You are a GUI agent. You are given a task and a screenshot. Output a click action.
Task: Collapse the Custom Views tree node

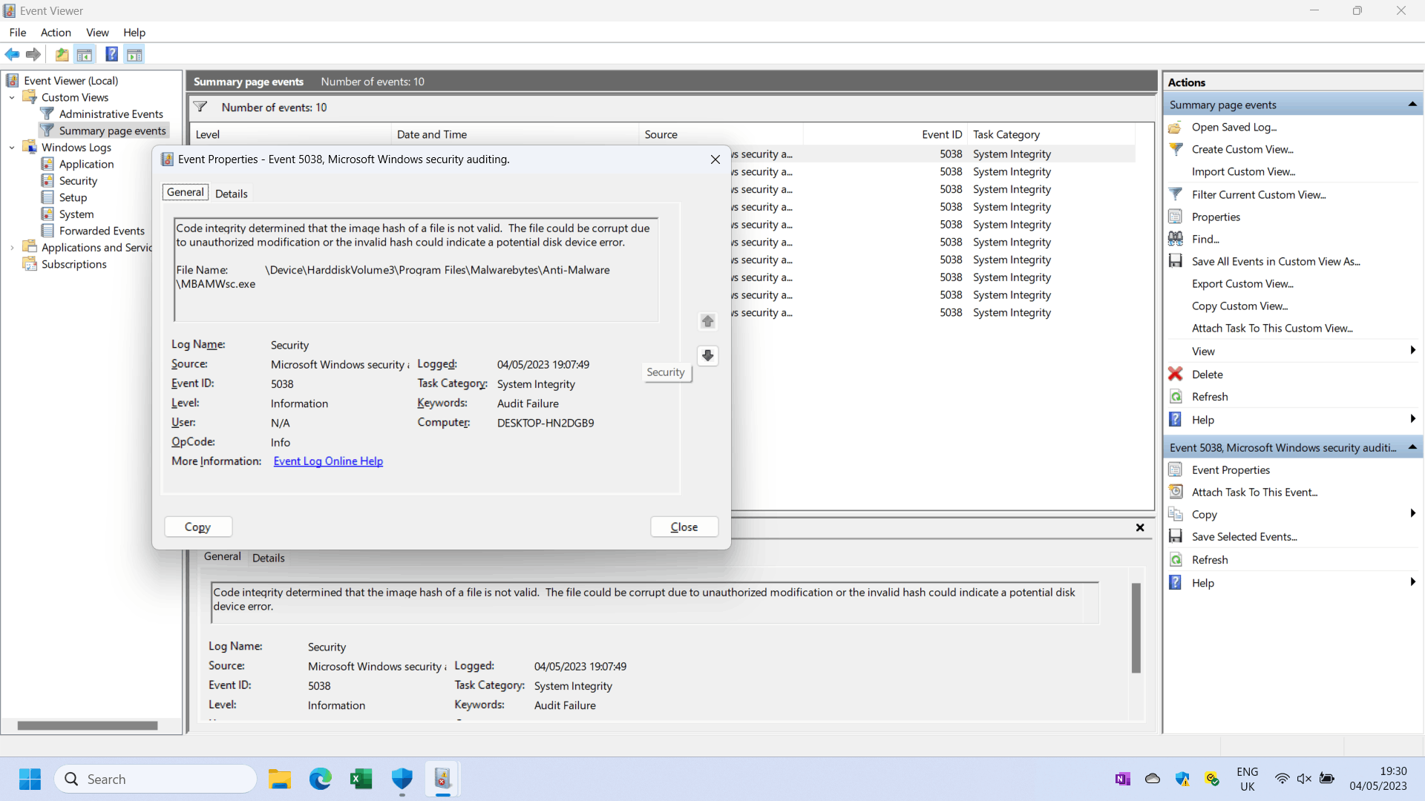(x=12, y=97)
